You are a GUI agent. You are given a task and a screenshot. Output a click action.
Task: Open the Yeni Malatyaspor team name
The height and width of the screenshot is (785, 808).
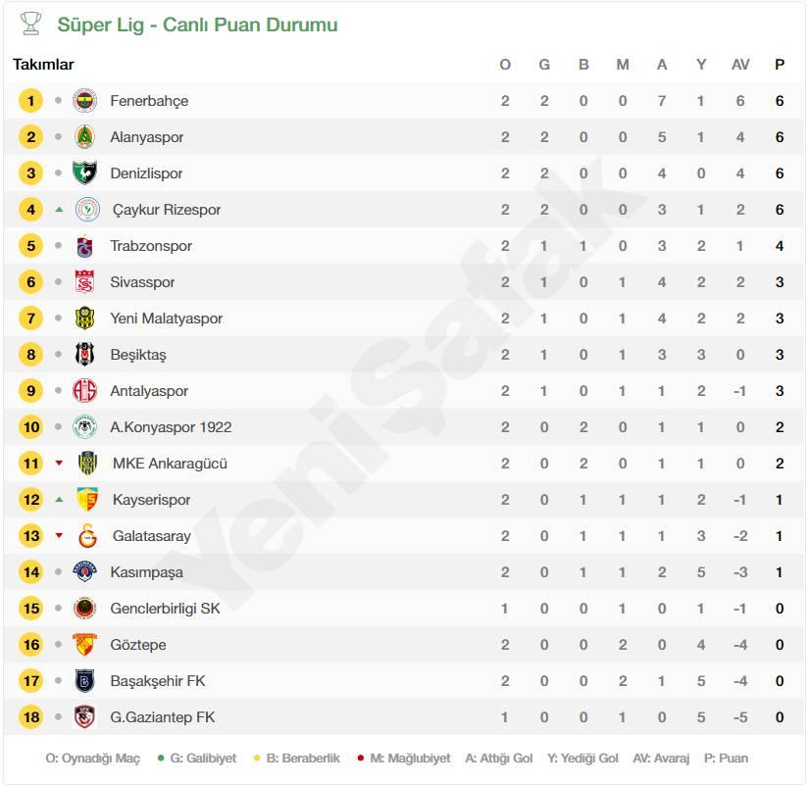(x=167, y=319)
